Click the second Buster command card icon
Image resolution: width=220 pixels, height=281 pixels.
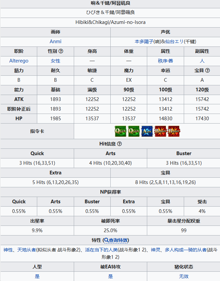pyautogui.click(x=173, y=131)
